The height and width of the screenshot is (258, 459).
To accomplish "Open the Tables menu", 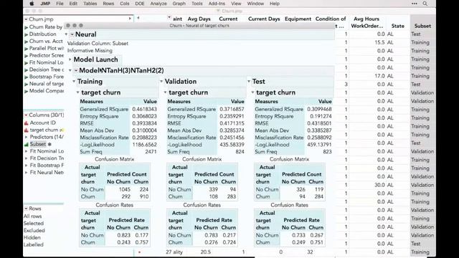I will pyautogui.click(x=90, y=4).
